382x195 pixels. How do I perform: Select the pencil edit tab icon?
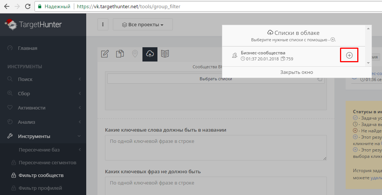pyautogui.click(x=105, y=54)
